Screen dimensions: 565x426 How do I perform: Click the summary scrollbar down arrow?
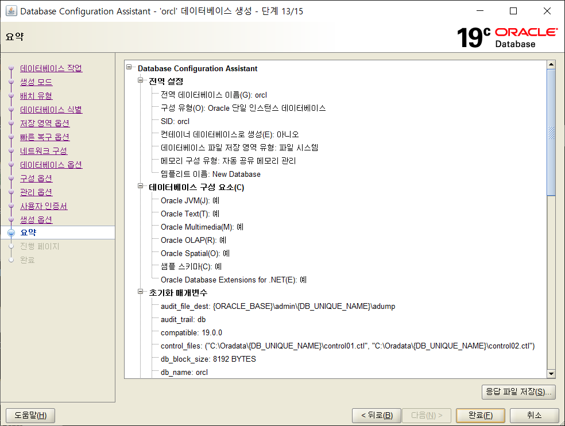pyautogui.click(x=551, y=374)
